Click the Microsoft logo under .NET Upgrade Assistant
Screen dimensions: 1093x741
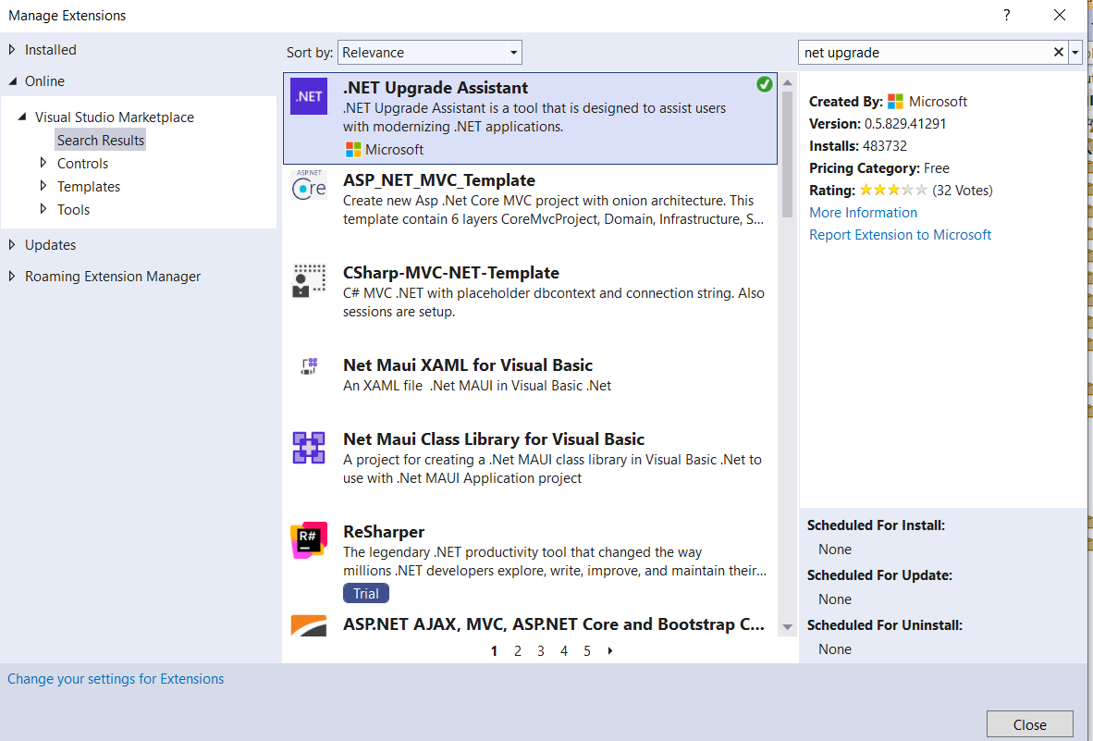[353, 150]
